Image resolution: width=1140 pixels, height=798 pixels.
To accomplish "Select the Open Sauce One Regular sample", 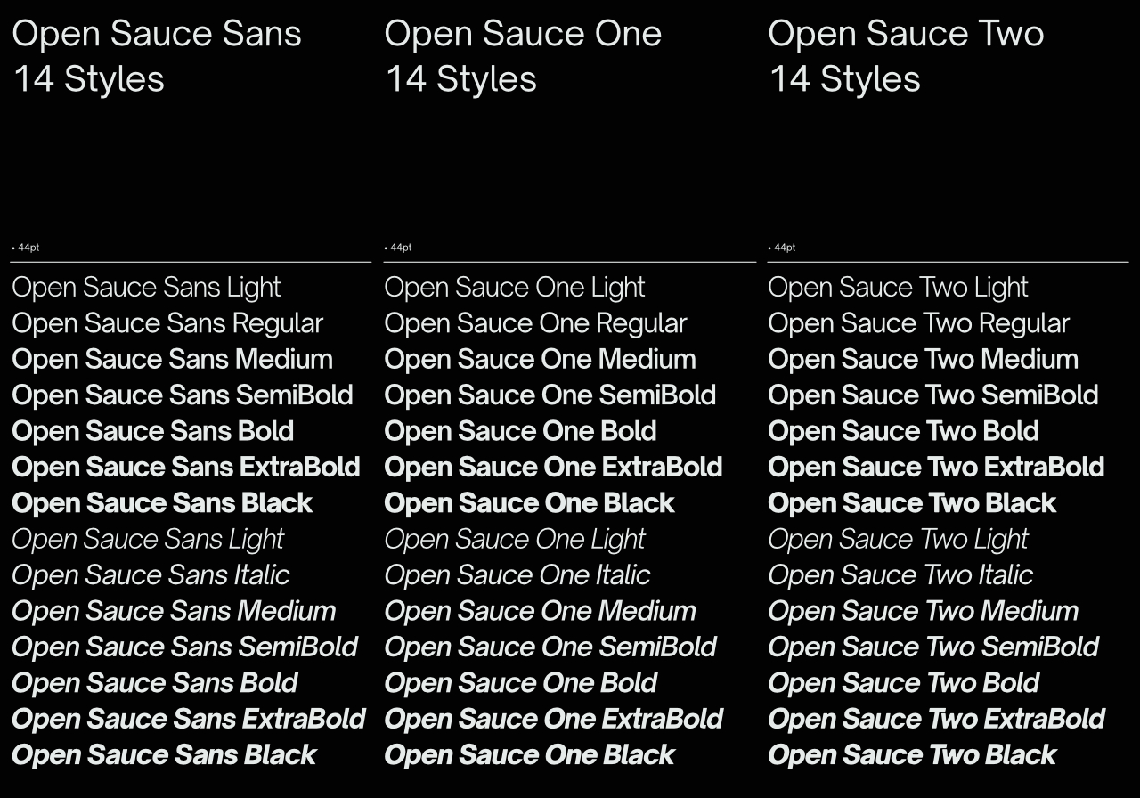I will click(x=535, y=323).
